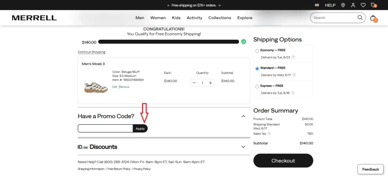Select Express shipping option
388x177 pixels.
pos(257,87)
